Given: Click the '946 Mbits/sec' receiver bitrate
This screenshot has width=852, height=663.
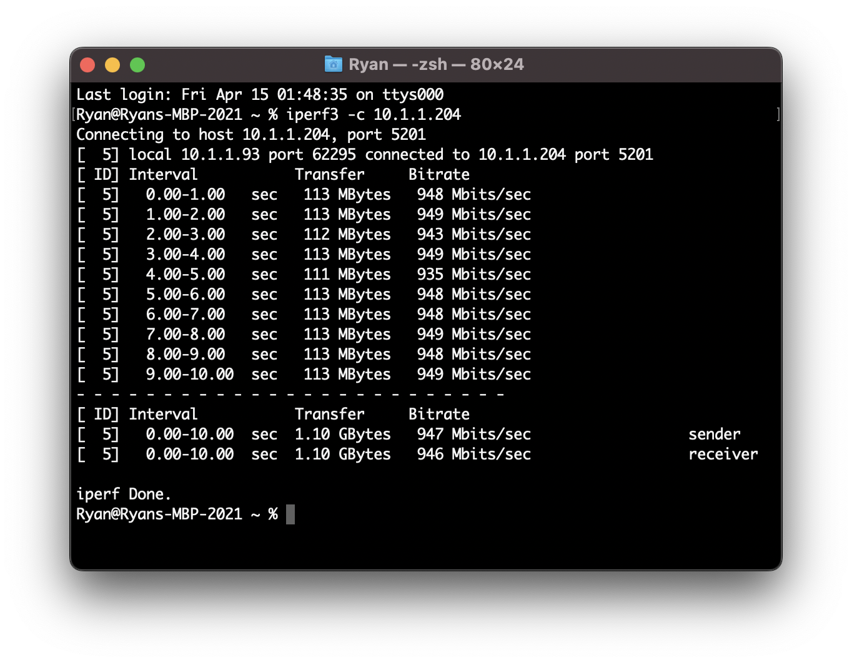Looking at the screenshot, I should [x=474, y=454].
